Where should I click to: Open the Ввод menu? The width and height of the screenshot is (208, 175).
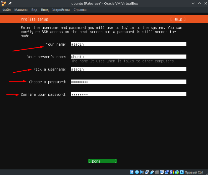point(45,10)
